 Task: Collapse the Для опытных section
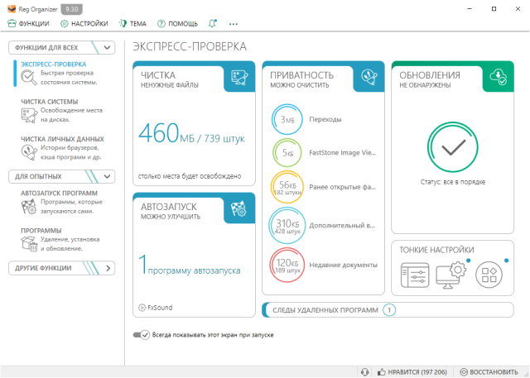click(x=109, y=176)
